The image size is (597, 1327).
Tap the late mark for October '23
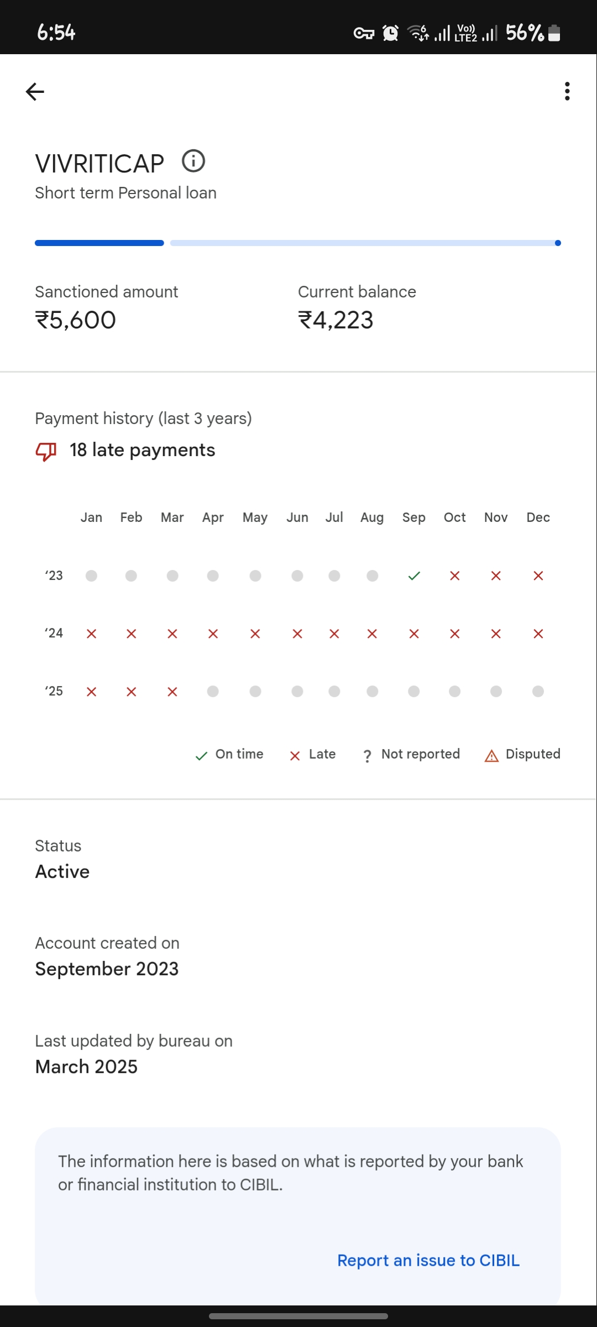point(455,576)
